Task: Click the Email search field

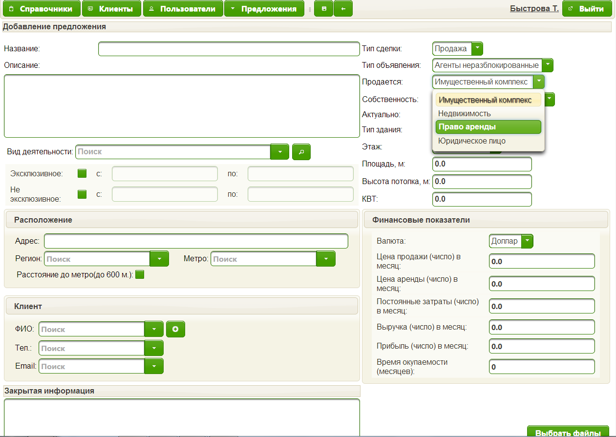Action: point(91,366)
